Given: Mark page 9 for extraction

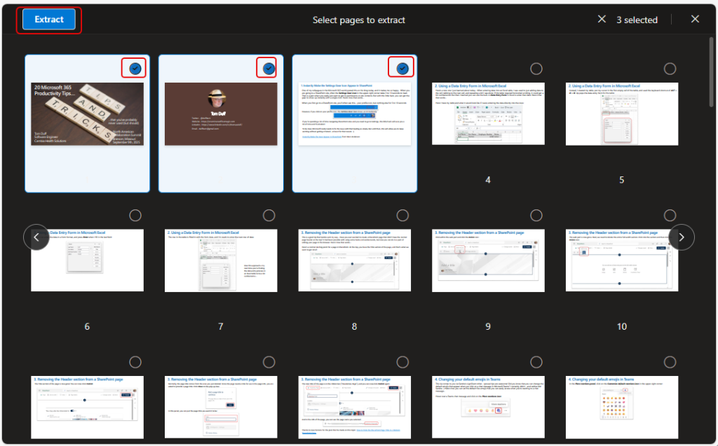Looking at the screenshot, I should click(x=536, y=216).
